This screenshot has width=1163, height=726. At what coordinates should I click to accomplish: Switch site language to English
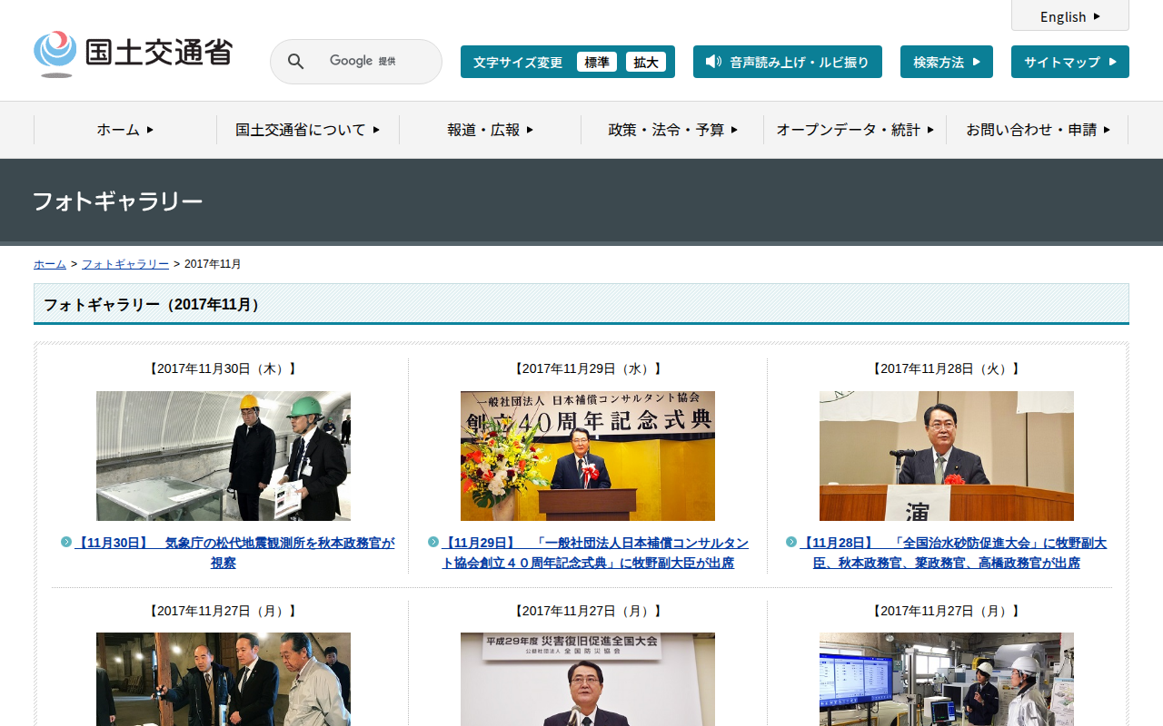click(x=1070, y=16)
